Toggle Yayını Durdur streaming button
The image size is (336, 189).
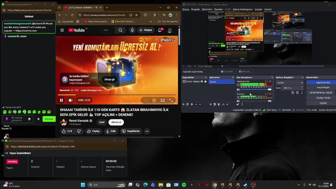coord(323,82)
